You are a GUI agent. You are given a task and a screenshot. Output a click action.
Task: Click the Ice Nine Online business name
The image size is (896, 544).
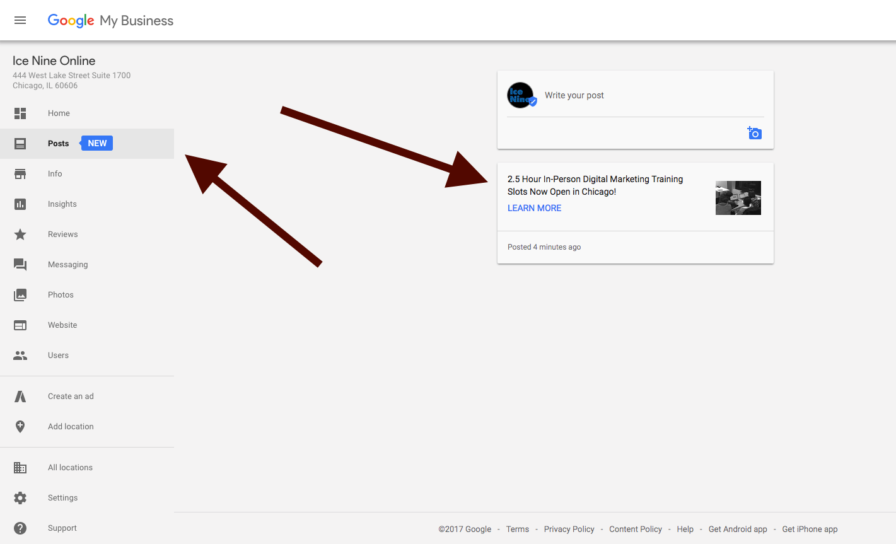[x=54, y=61]
